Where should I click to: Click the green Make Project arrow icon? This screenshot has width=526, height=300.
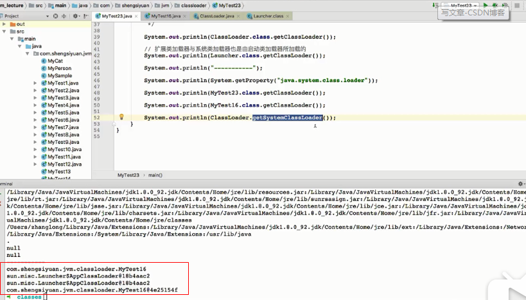click(435, 5)
